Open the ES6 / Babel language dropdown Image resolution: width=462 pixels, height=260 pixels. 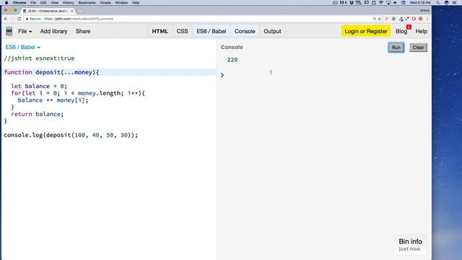[x=22, y=47]
